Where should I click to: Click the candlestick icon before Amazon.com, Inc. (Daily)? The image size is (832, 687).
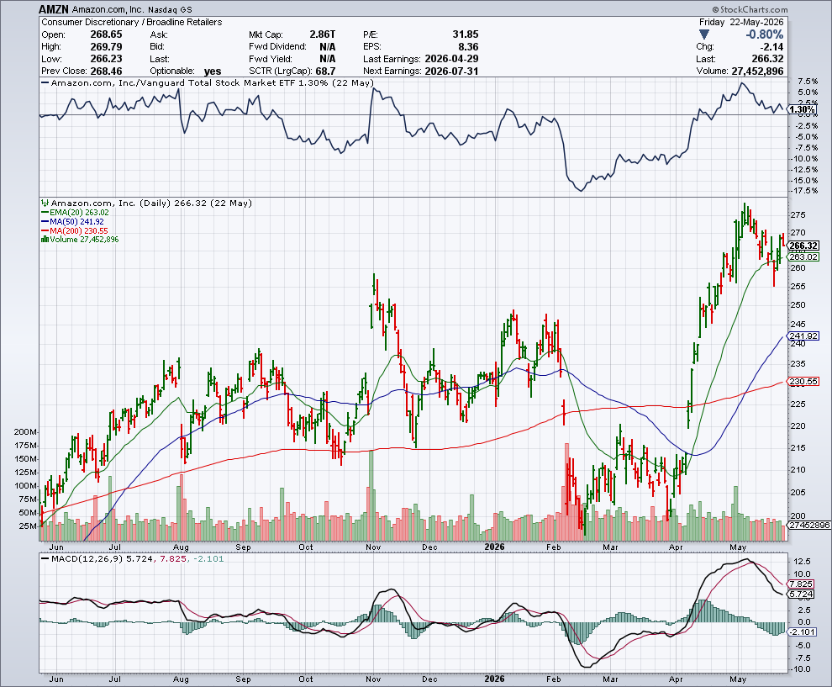click(45, 203)
